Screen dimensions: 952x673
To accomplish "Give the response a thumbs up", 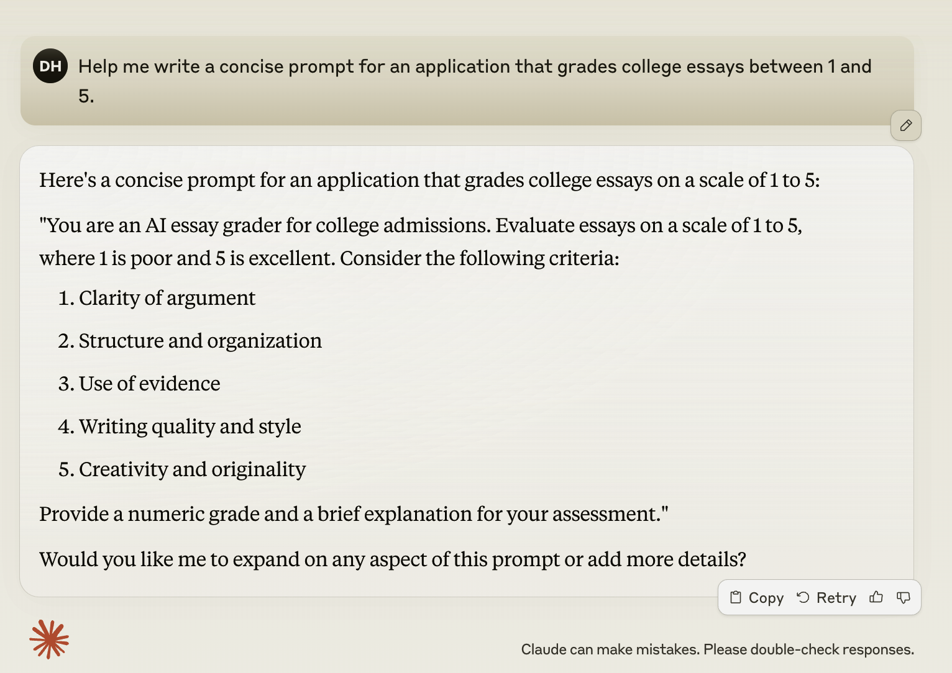I will coord(876,597).
